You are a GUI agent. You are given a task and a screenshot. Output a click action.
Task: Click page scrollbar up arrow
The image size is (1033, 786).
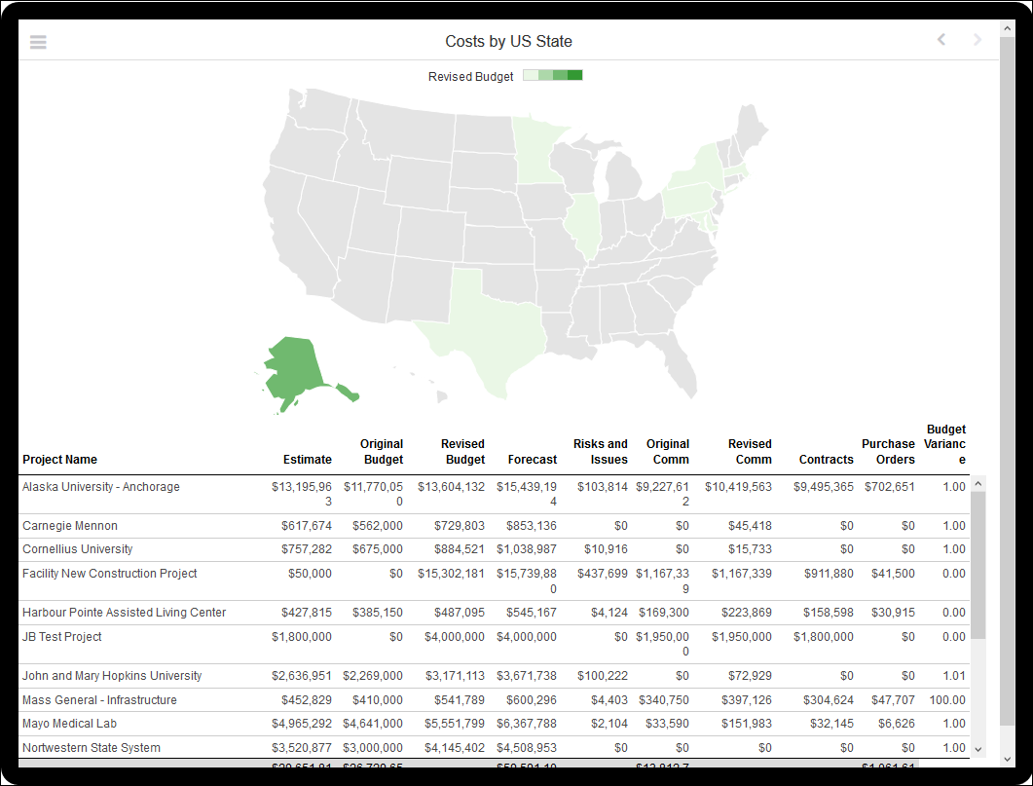point(1007,28)
